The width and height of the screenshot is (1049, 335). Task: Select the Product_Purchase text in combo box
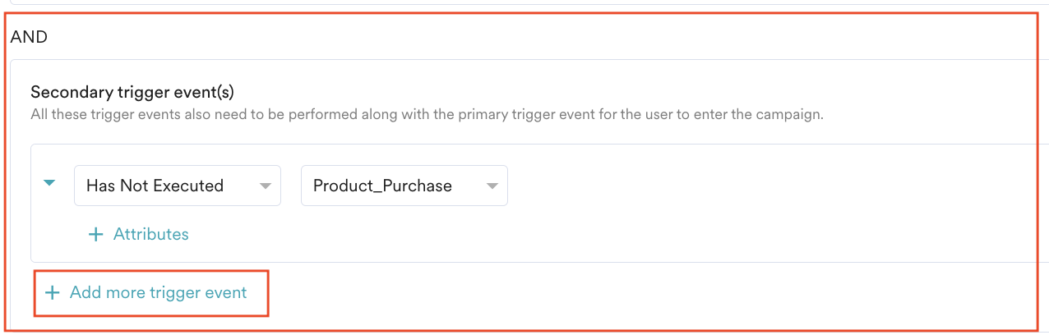coord(382,186)
